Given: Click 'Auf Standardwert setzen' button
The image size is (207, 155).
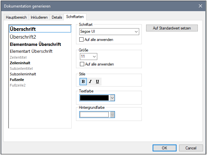Looking at the screenshot, I should 172,28.
